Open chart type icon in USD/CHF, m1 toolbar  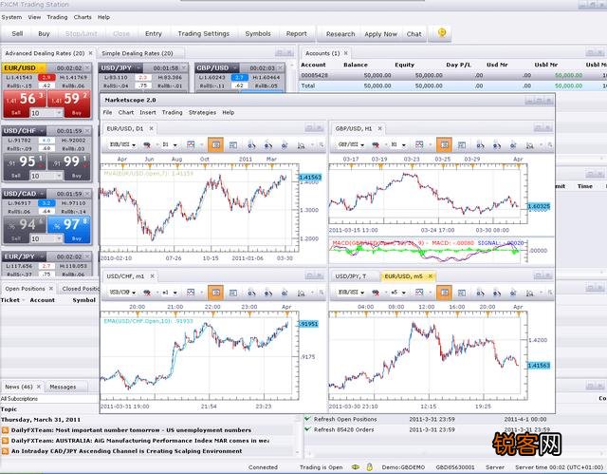pos(191,293)
